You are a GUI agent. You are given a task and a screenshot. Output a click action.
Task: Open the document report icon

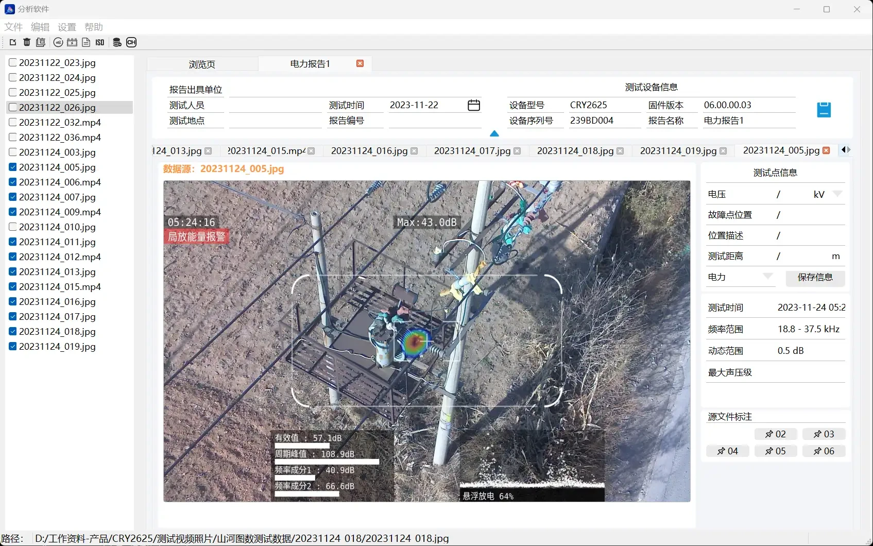86,42
